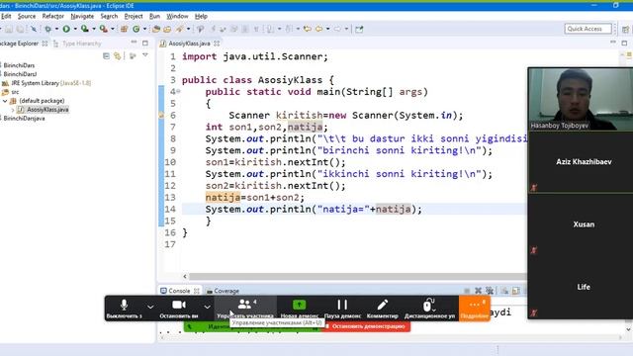The image size is (633, 356).
Task: Click horizontal scrollbar of code editor
Action: click(x=357, y=277)
